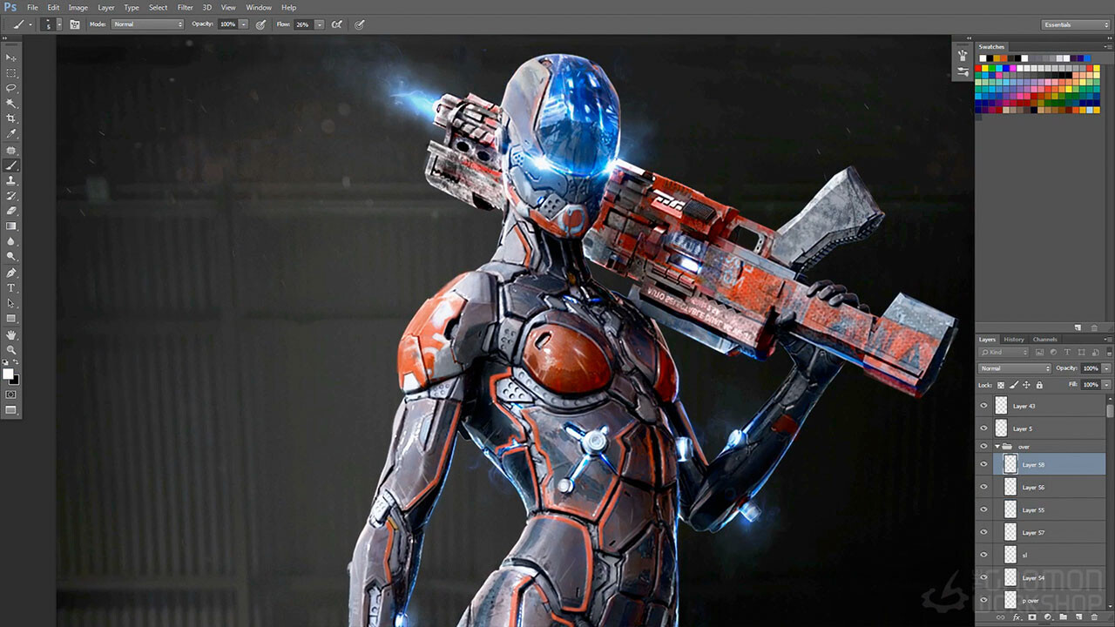Select the Rectangular Marquee tool
Screen dimensions: 1115x627
[11, 73]
